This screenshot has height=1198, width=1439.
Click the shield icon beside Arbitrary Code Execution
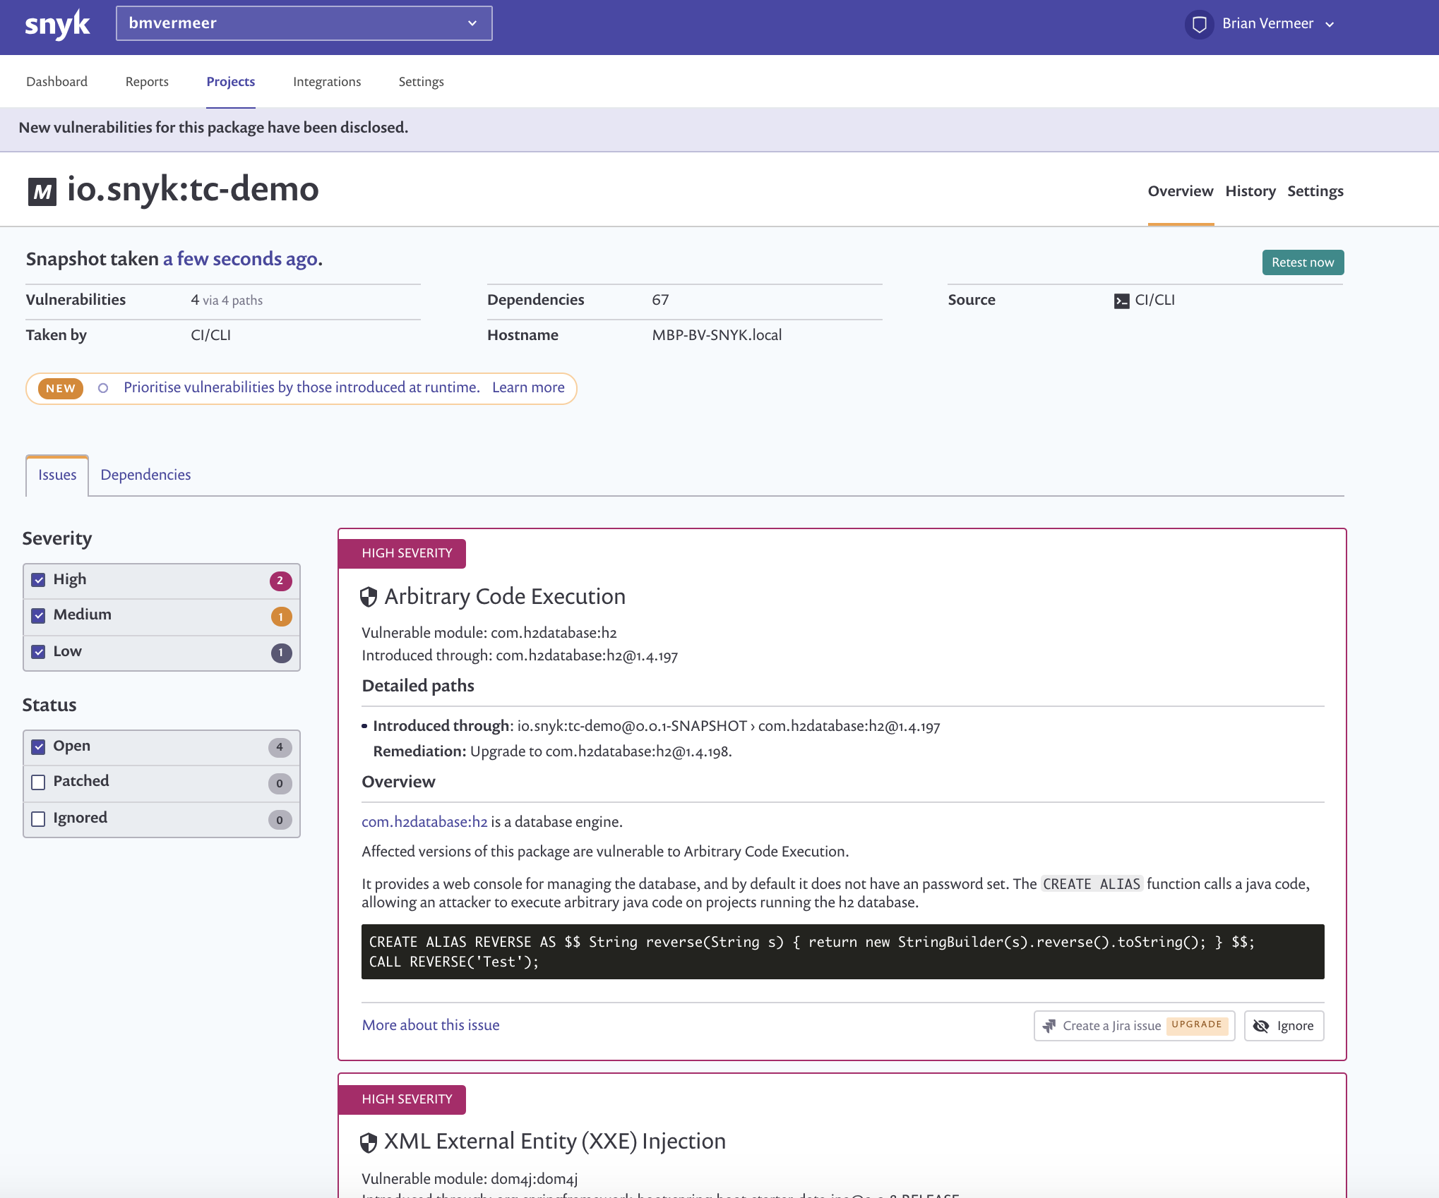(x=369, y=597)
